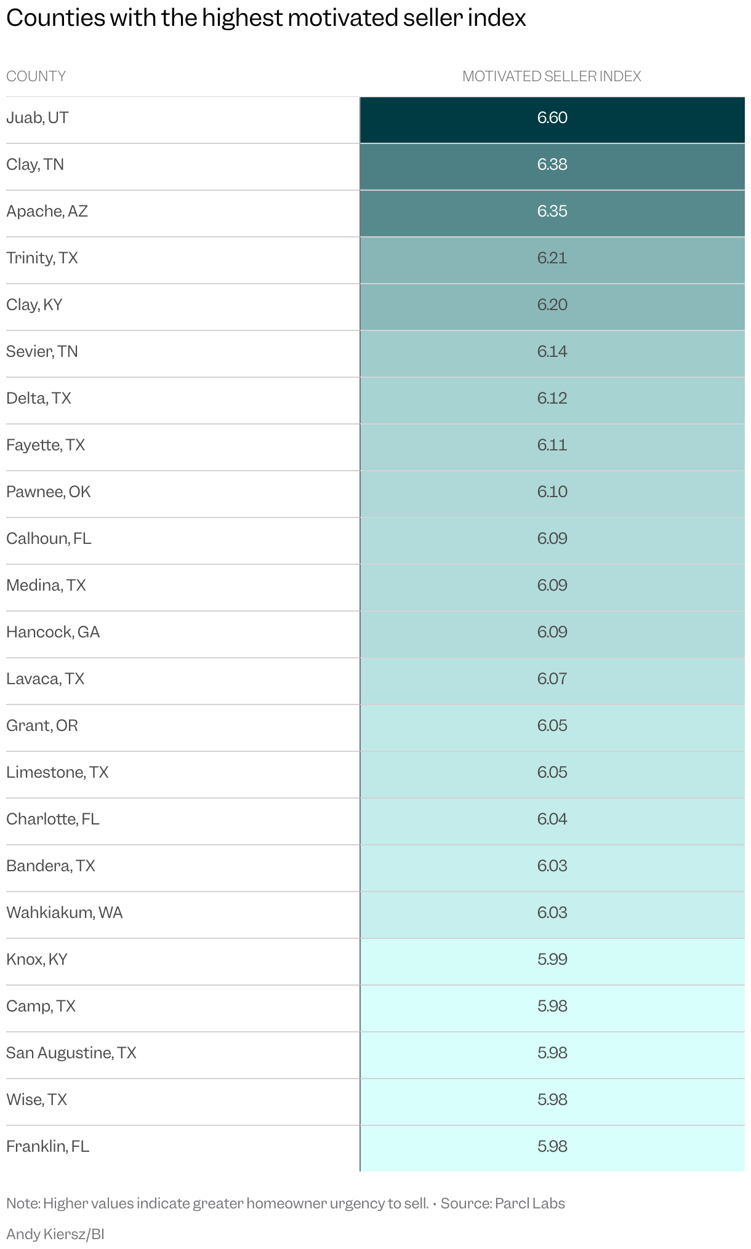
Task: Click the MOTIVATED SELLER INDEX column header
Action: (x=552, y=76)
